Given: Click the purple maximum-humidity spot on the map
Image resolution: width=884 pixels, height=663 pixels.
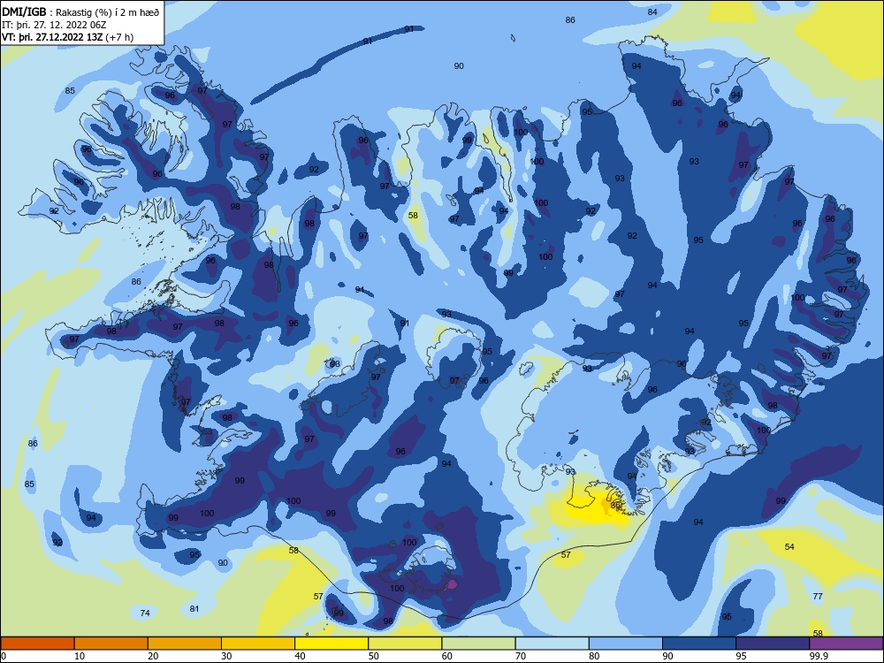Looking at the screenshot, I should 451,584.
